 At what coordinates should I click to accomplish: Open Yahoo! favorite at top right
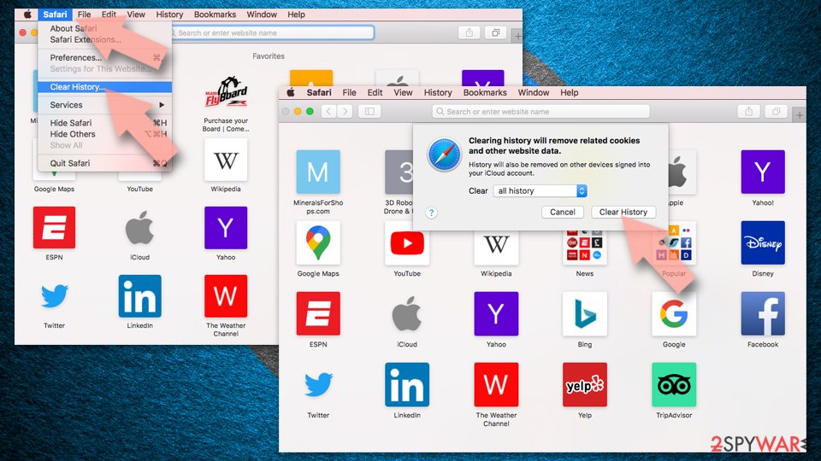(763, 172)
